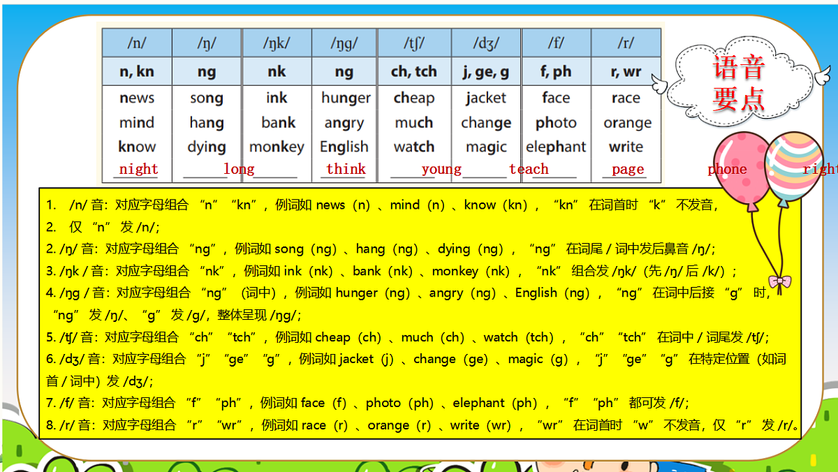Viewport: 838px width, 472px height.
Task: Click the red word 'phone' over the balloons
Action: coord(727,169)
